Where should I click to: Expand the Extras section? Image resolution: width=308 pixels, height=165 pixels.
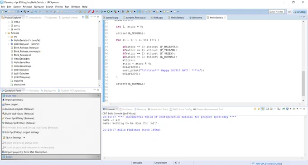point(98,157)
